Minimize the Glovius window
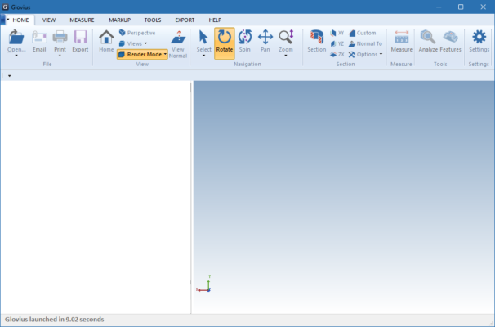 [439, 7]
